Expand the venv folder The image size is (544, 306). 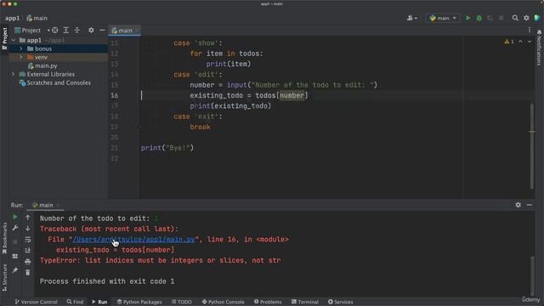click(21, 57)
